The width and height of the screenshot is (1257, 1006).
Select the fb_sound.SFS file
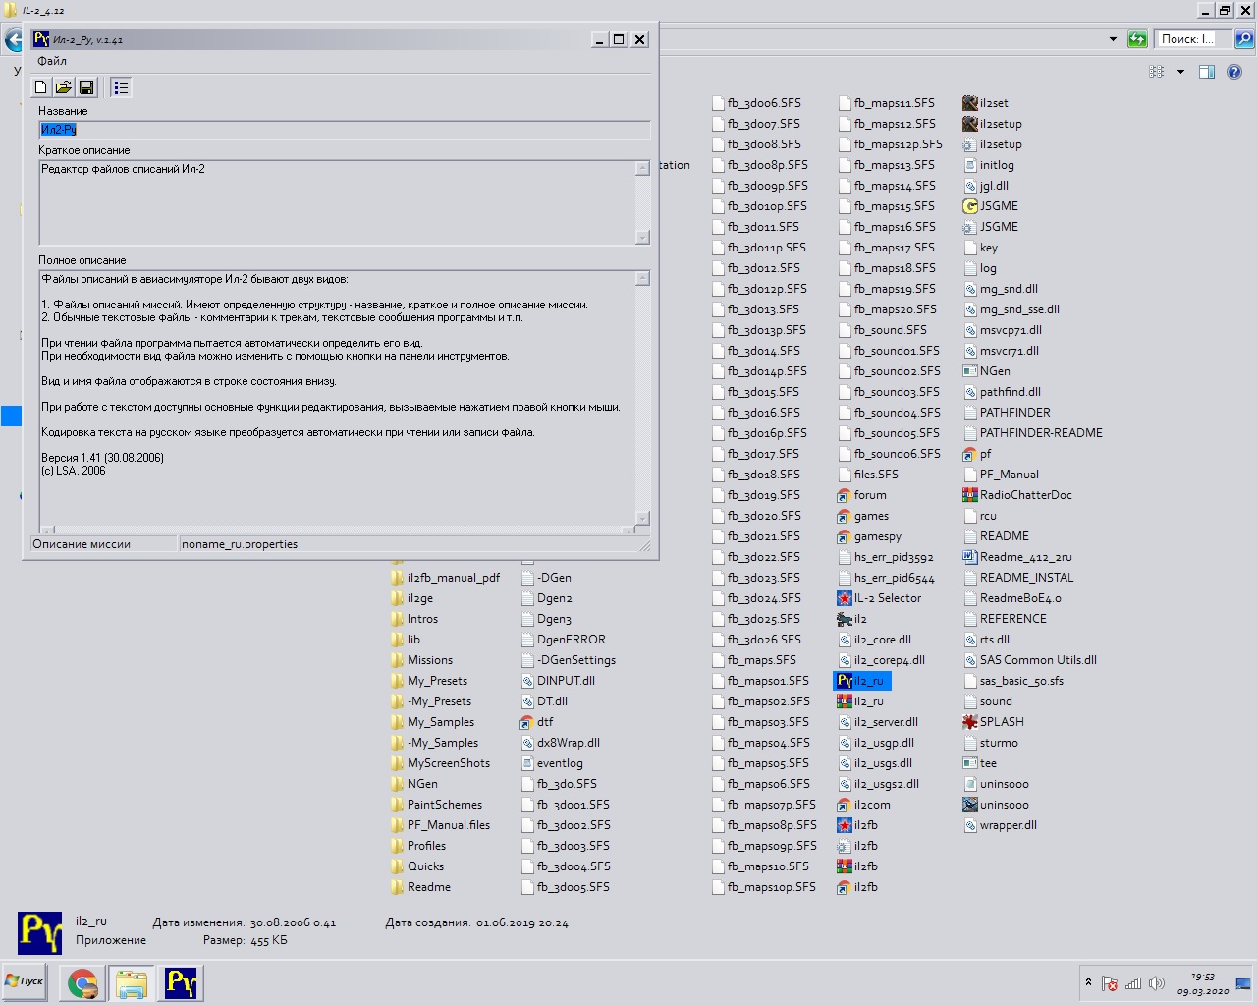click(x=884, y=330)
